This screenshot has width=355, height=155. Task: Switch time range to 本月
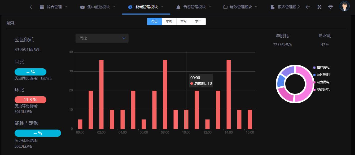tap(183, 21)
